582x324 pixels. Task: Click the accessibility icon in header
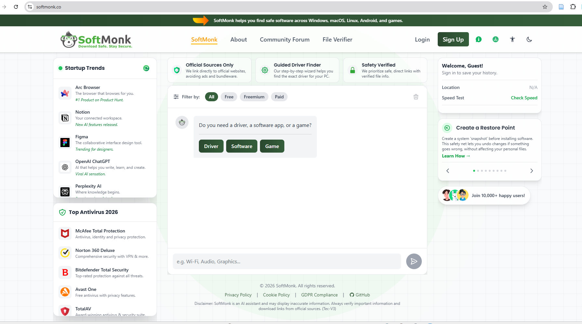(512, 39)
